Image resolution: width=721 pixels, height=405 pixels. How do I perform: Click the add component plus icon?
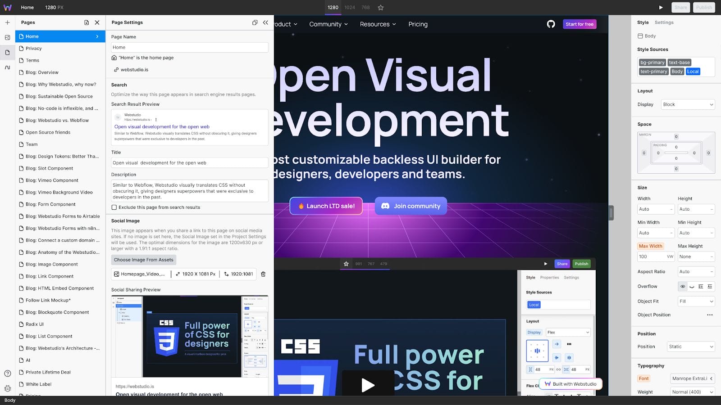tap(7, 22)
